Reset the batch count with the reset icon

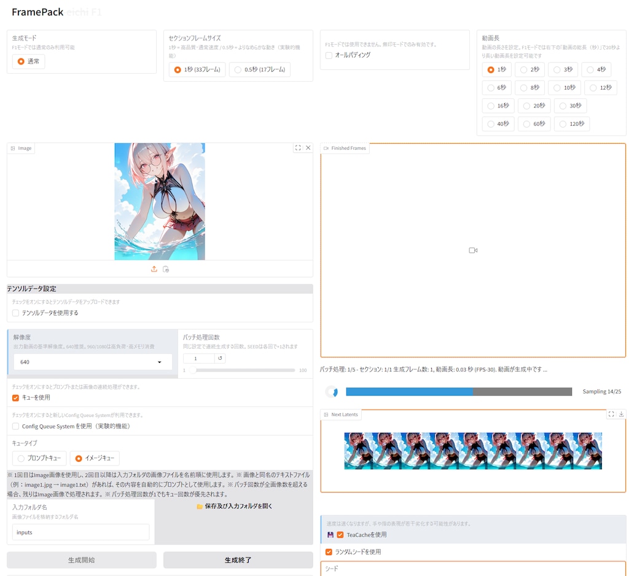221,358
